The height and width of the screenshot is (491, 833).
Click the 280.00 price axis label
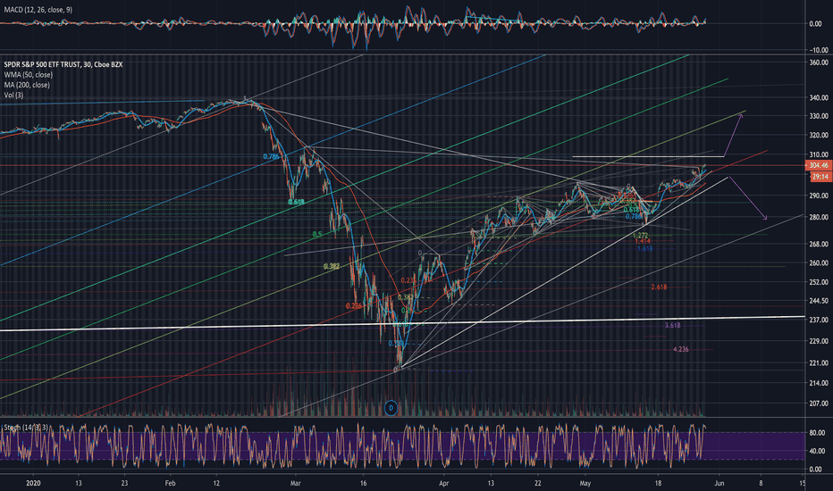coord(819,217)
